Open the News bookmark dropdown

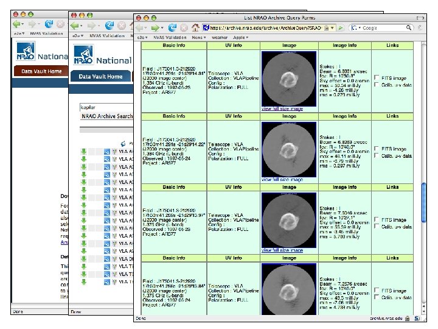coord(198,37)
